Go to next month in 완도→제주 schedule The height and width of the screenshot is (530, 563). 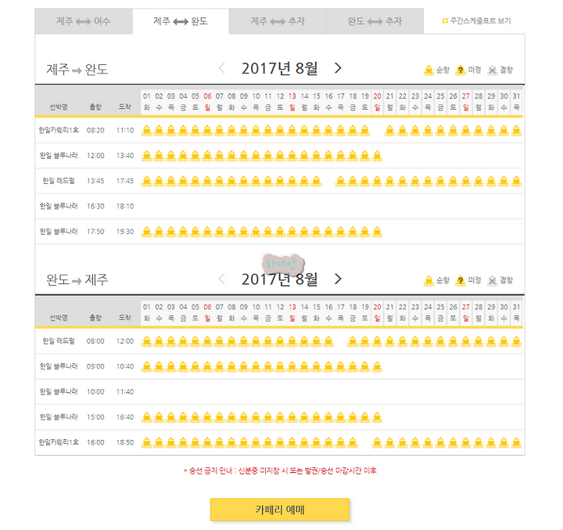pyautogui.click(x=338, y=279)
